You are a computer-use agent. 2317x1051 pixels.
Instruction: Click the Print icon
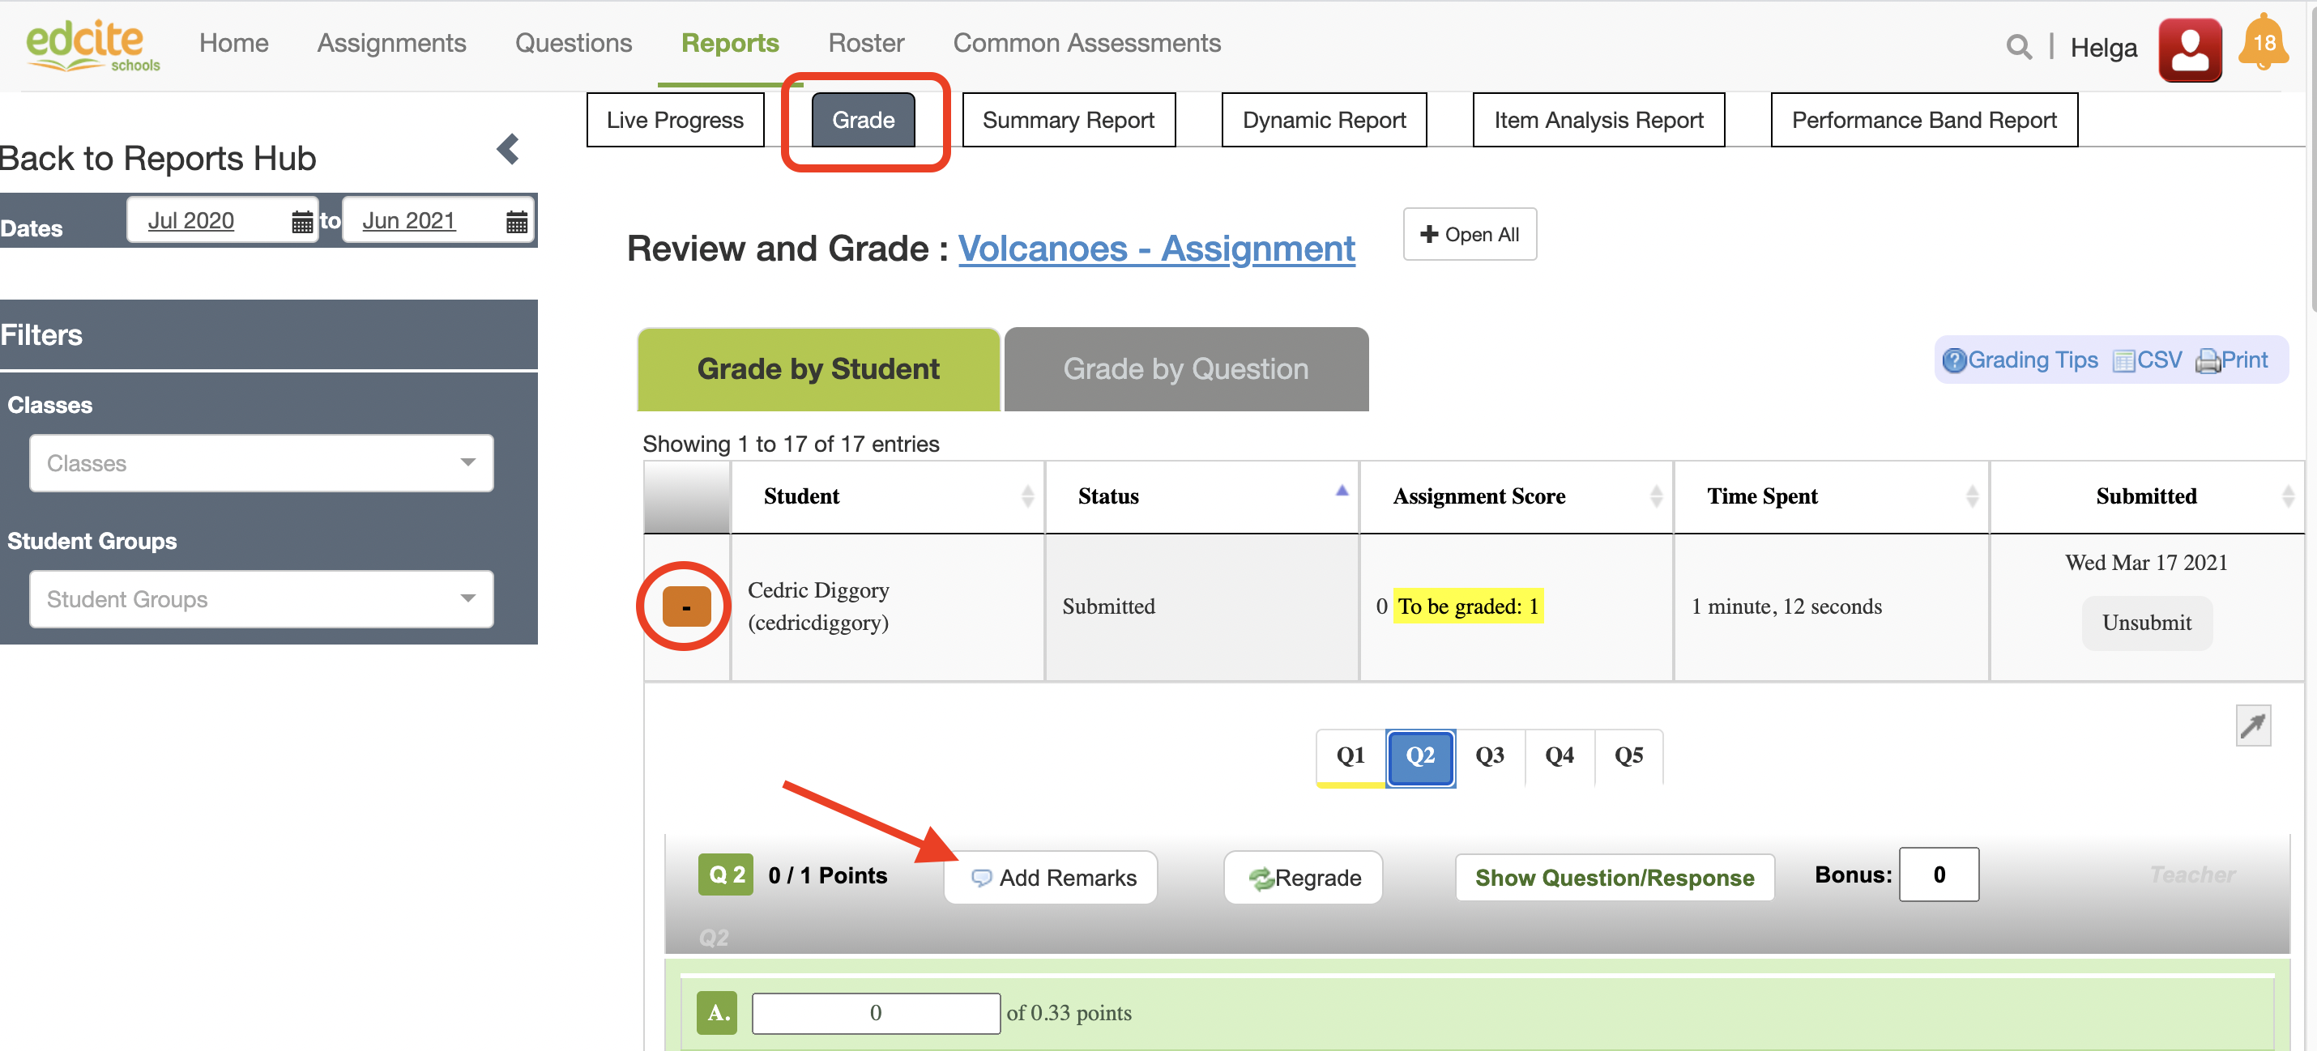pyautogui.click(x=2208, y=360)
